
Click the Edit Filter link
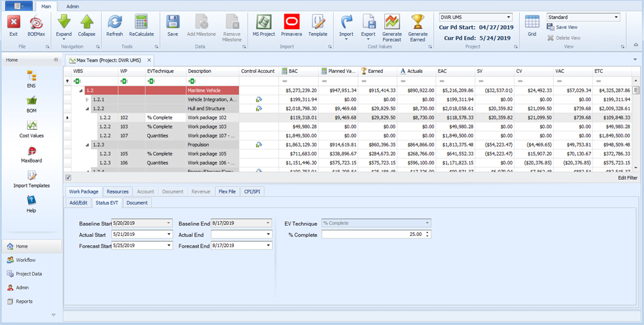[627, 177]
